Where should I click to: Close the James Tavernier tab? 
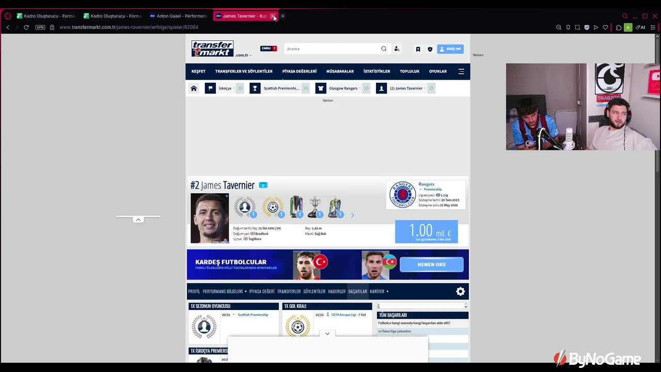272,16
